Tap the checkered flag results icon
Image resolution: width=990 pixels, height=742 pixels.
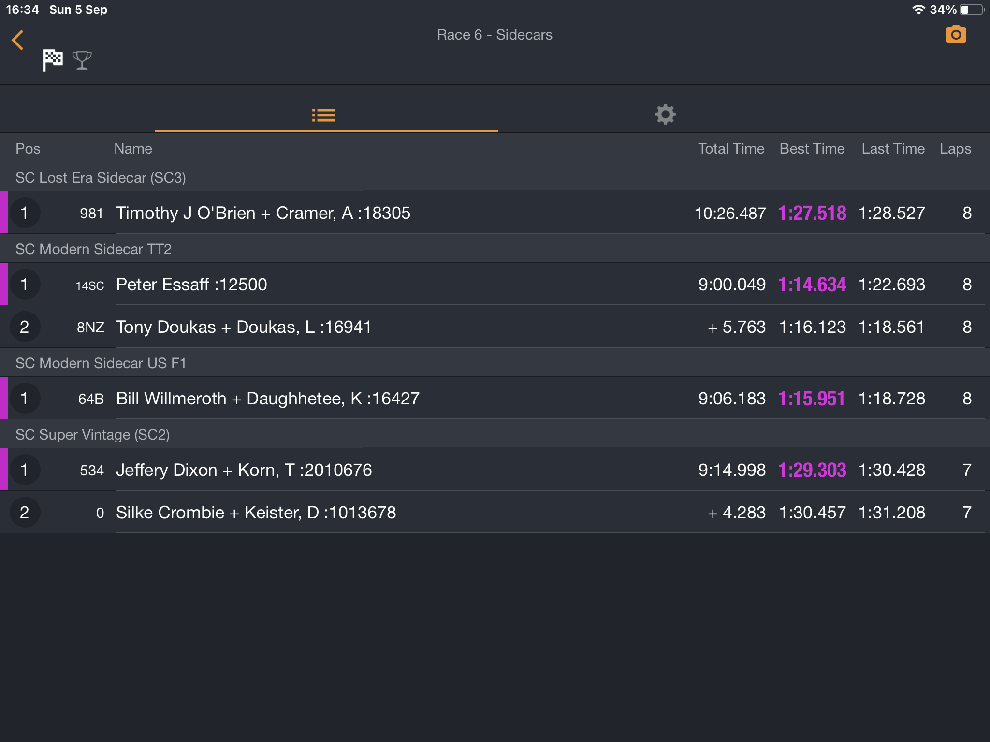pos(53,60)
